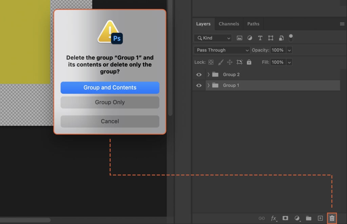
Task: Create a new group with the folder icon
Action: [x=309, y=218]
